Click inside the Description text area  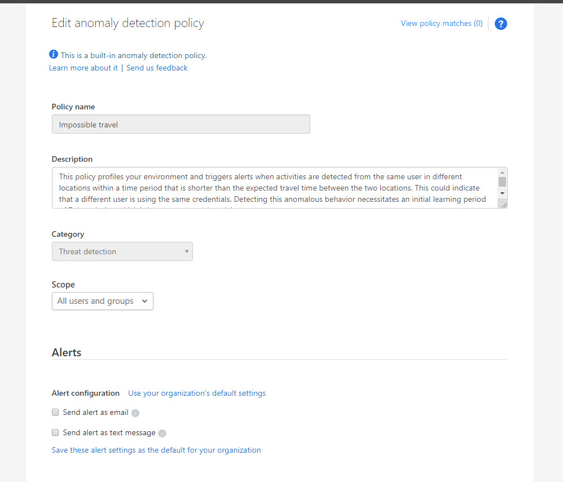tap(271, 188)
